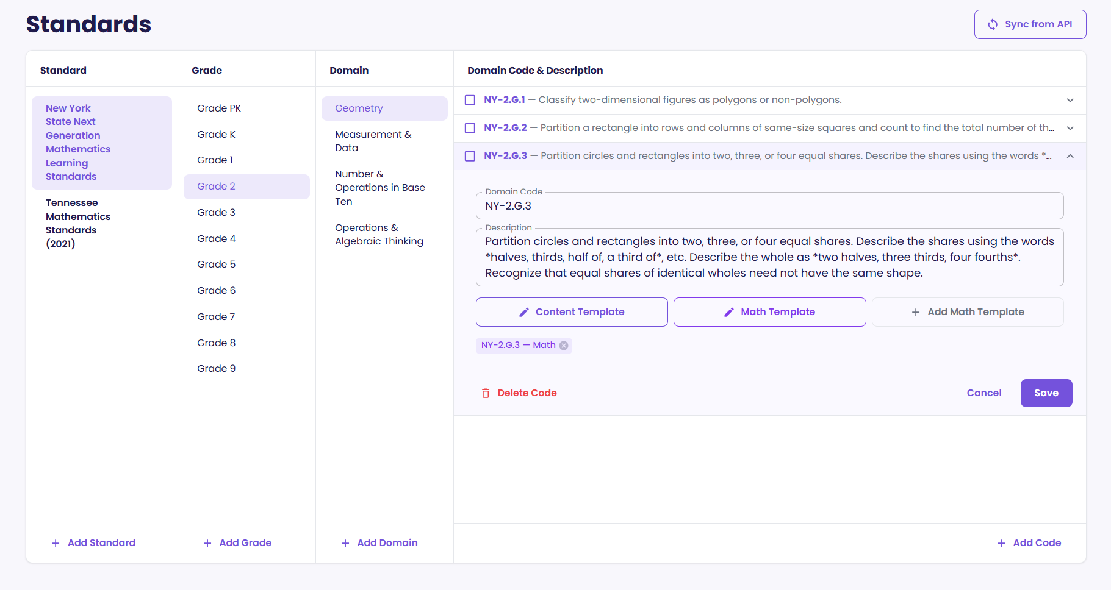Click plus icon next to Add Code
This screenshot has width=1111, height=590.
[x=1001, y=543]
